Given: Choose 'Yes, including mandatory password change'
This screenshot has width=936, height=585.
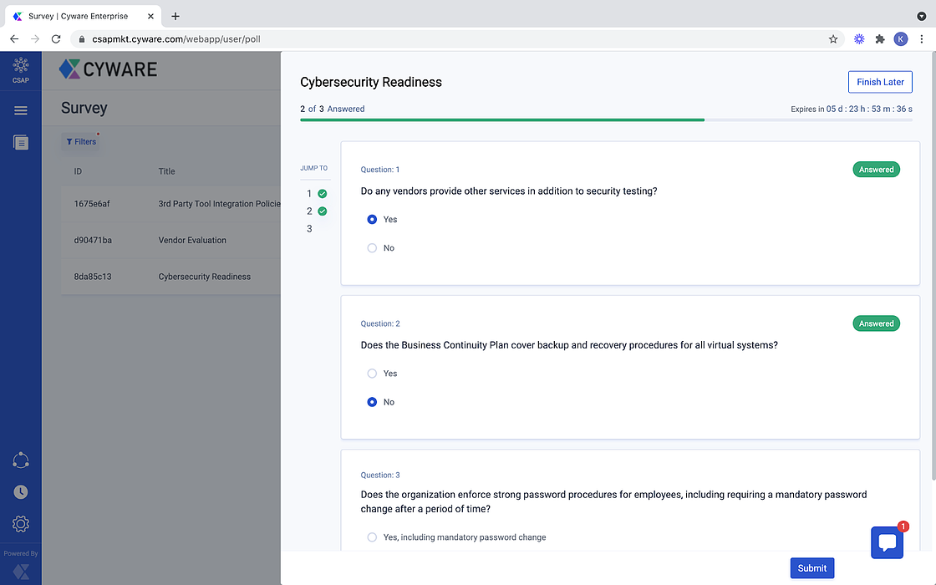Looking at the screenshot, I should 373,537.
